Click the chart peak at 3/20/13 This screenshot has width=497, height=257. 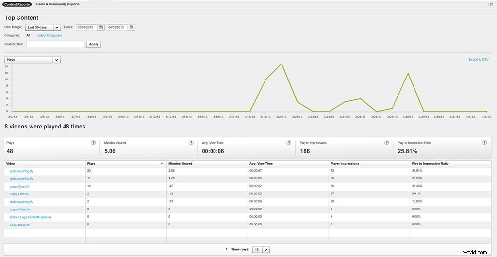(x=282, y=64)
